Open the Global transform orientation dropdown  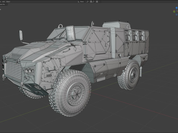click(x=83, y=2)
